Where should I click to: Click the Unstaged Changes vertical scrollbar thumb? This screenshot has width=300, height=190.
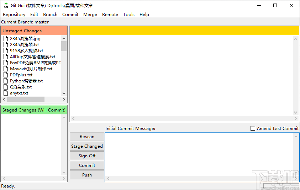point(64,46)
